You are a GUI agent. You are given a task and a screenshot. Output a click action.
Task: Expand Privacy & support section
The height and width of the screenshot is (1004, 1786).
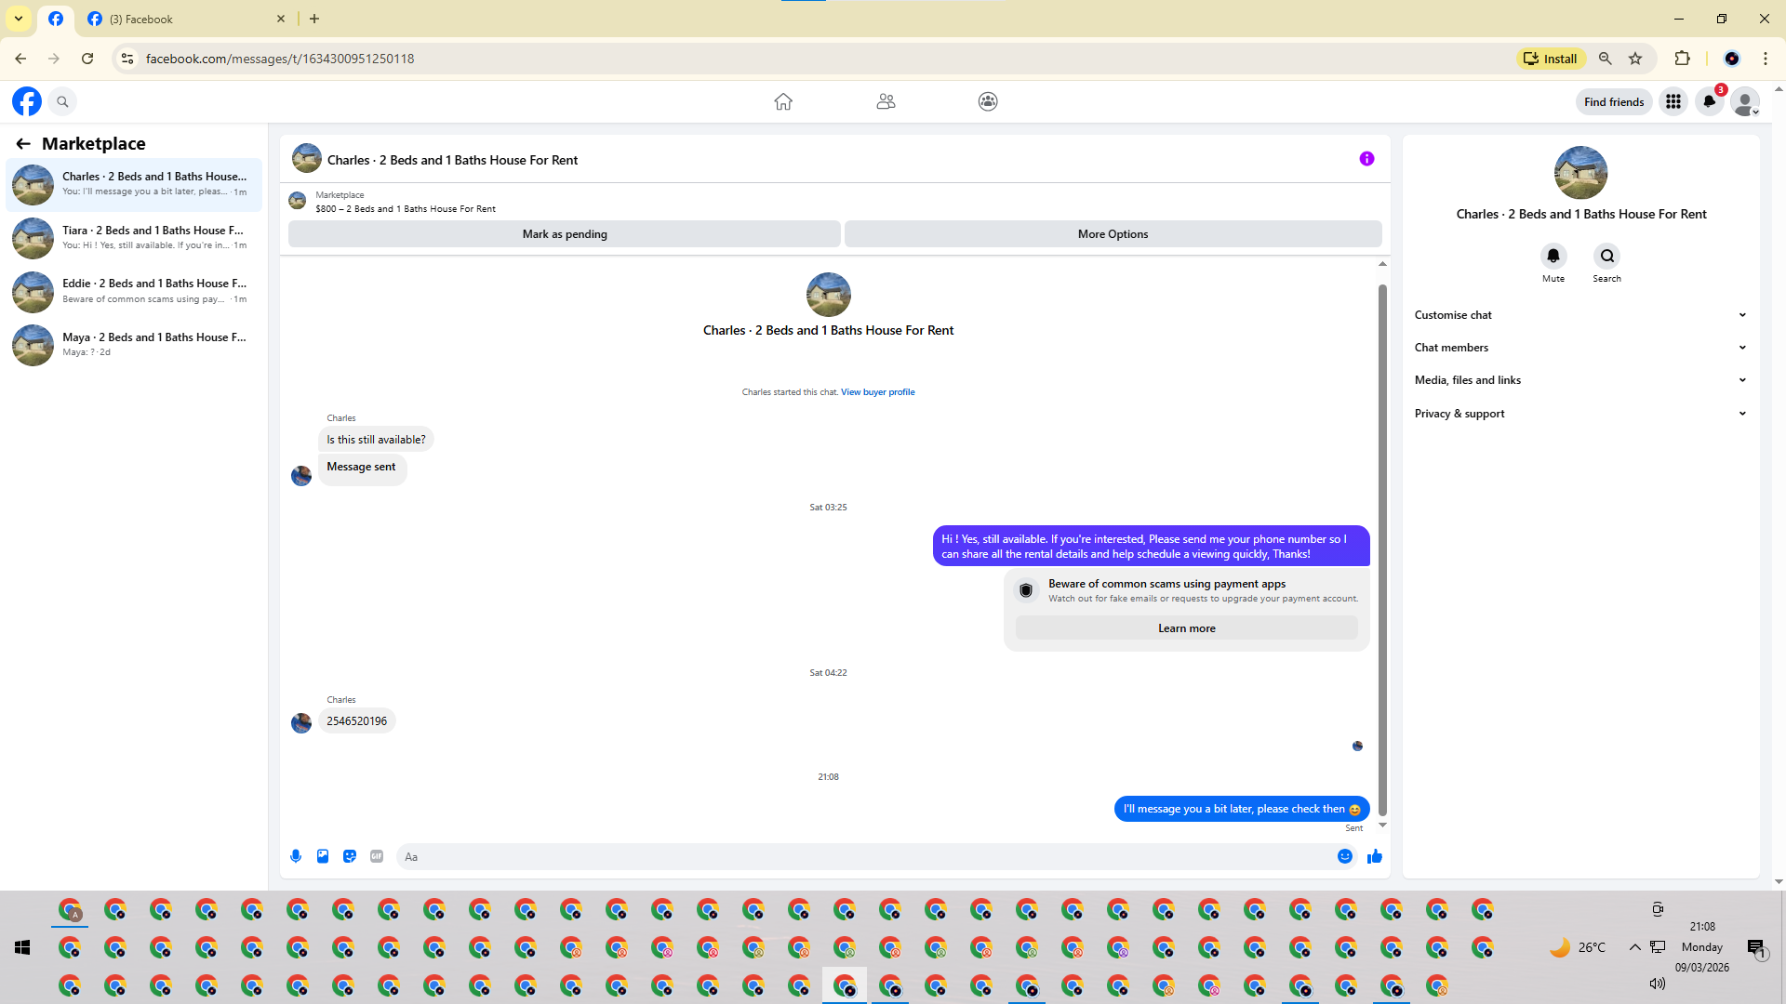point(1579,414)
